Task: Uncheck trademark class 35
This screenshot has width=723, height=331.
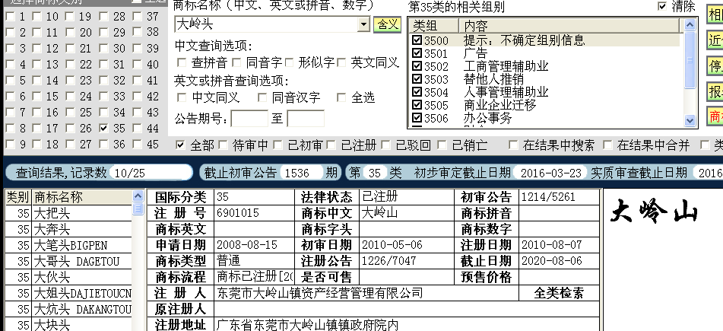Action: [103, 129]
